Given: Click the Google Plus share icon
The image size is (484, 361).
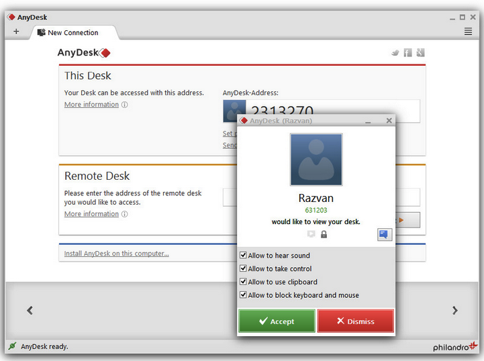Looking at the screenshot, I should click(x=420, y=53).
